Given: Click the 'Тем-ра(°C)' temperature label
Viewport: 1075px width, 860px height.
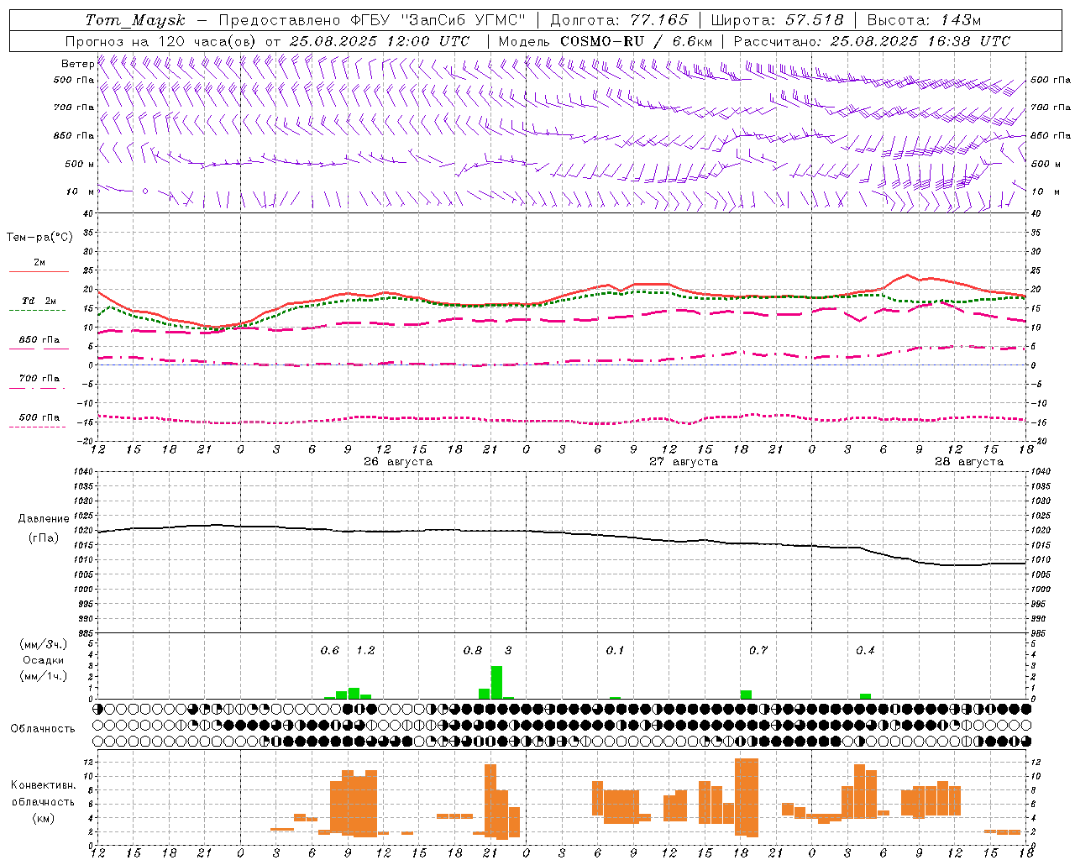Looking at the screenshot, I should [x=39, y=238].
